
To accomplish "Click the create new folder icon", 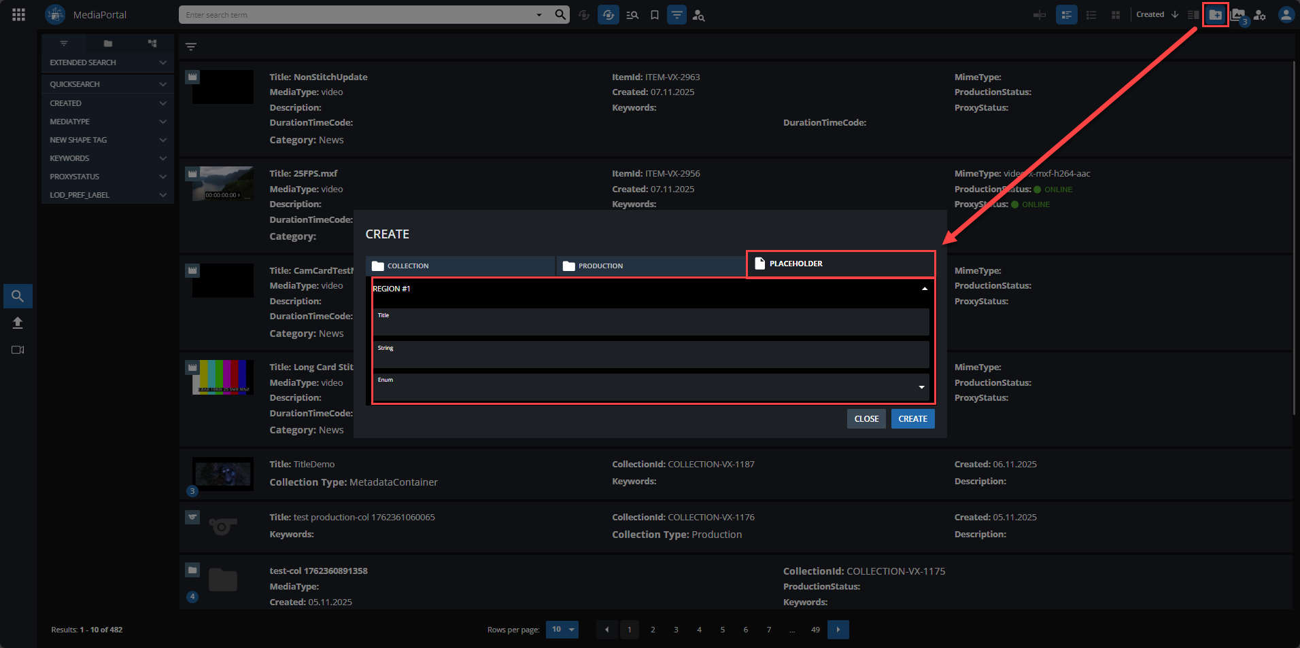I will point(1215,15).
